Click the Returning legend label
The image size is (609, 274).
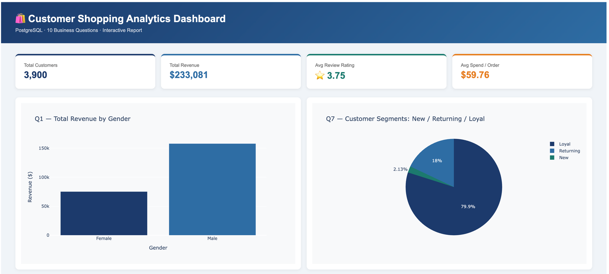(569, 151)
